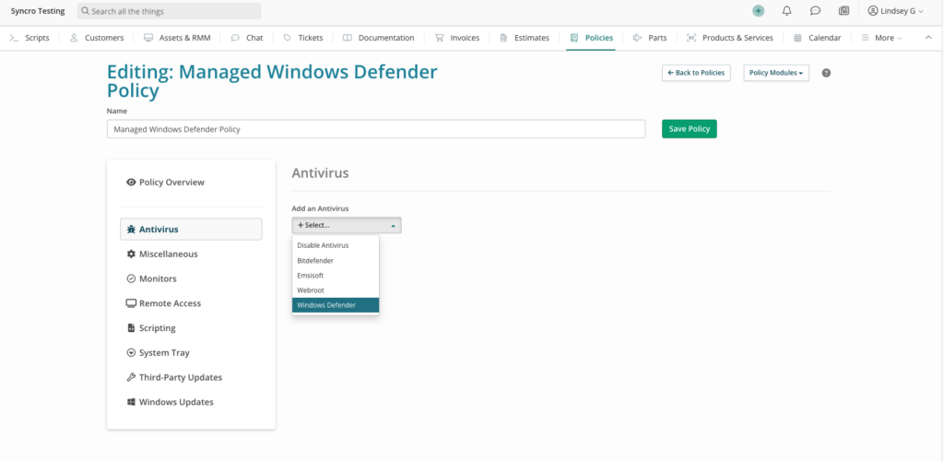The width and height of the screenshot is (944, 461).
Task: Click the newspaper icon in top bar
Action: click(x=844, y=11)
